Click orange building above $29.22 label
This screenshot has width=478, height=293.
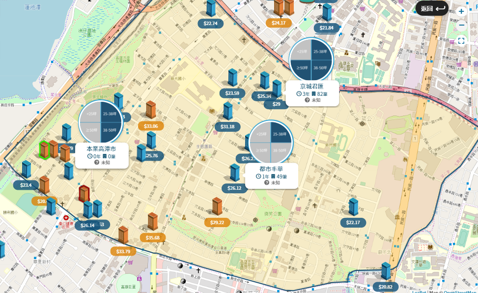217,206
